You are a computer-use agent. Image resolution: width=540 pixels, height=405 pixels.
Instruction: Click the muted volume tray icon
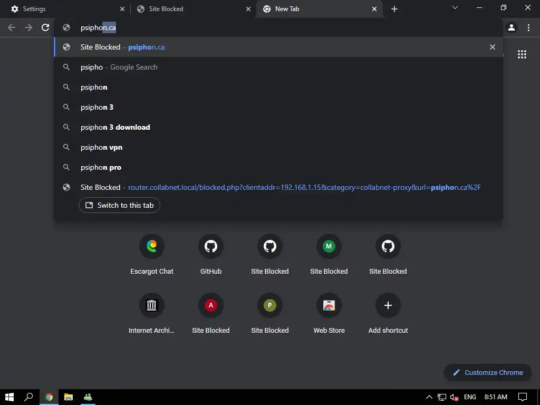[454, 397]
